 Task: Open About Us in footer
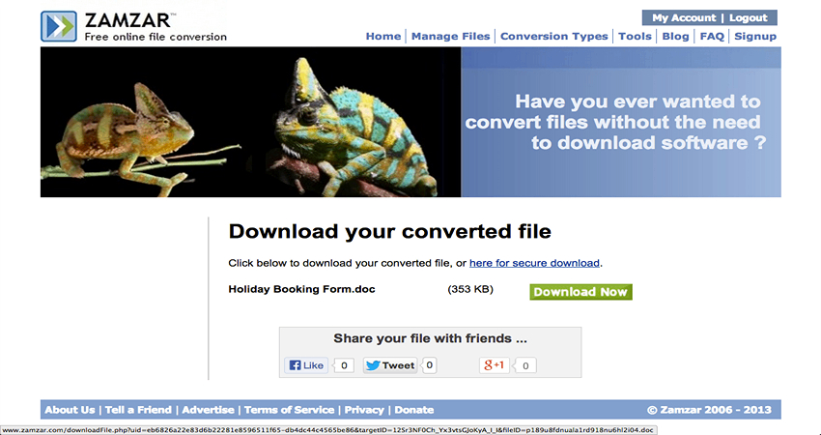tap(70, 410)
